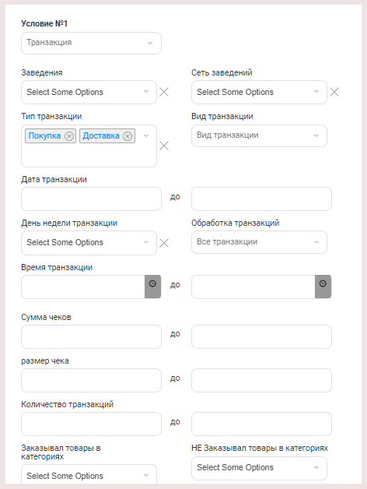Focus the start размер чека input field

point(91,381)
